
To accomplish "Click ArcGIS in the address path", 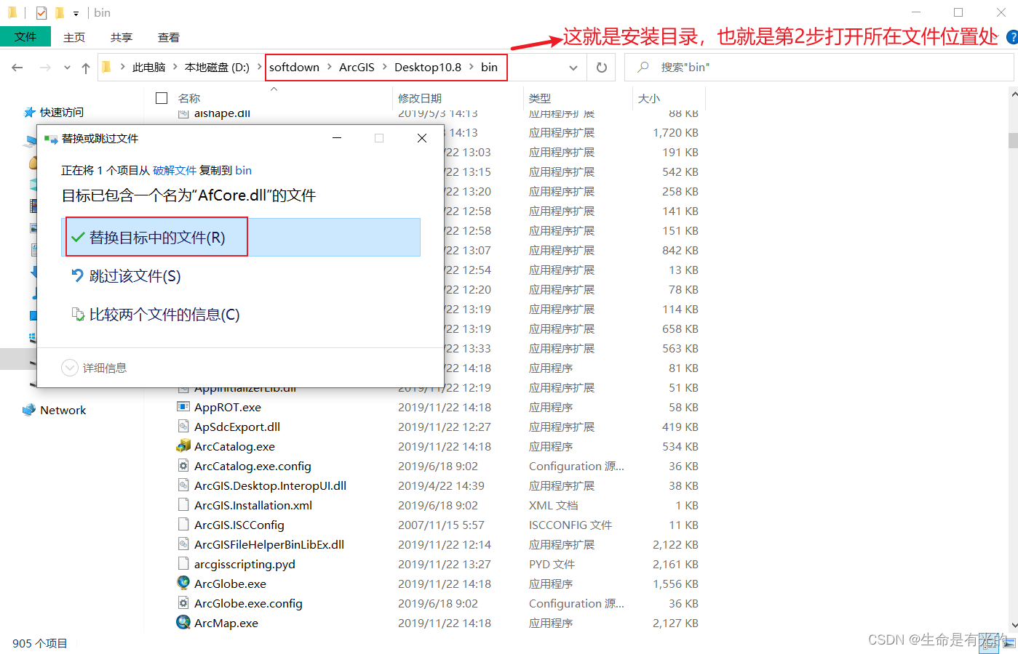I will [x=357, y=67].
